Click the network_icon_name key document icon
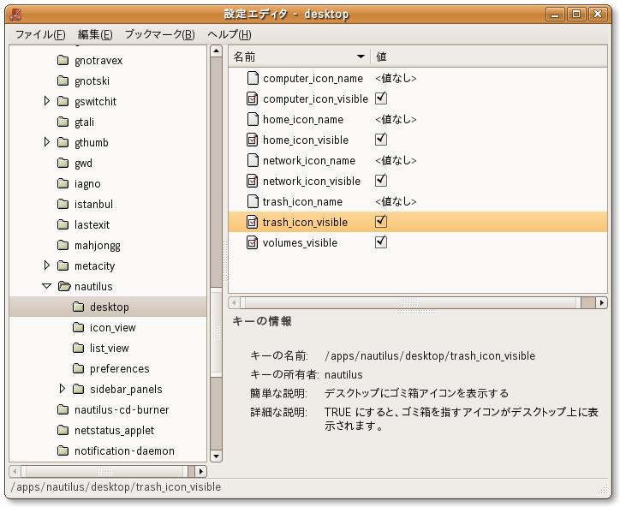620x507 pixels. [253, 160]
